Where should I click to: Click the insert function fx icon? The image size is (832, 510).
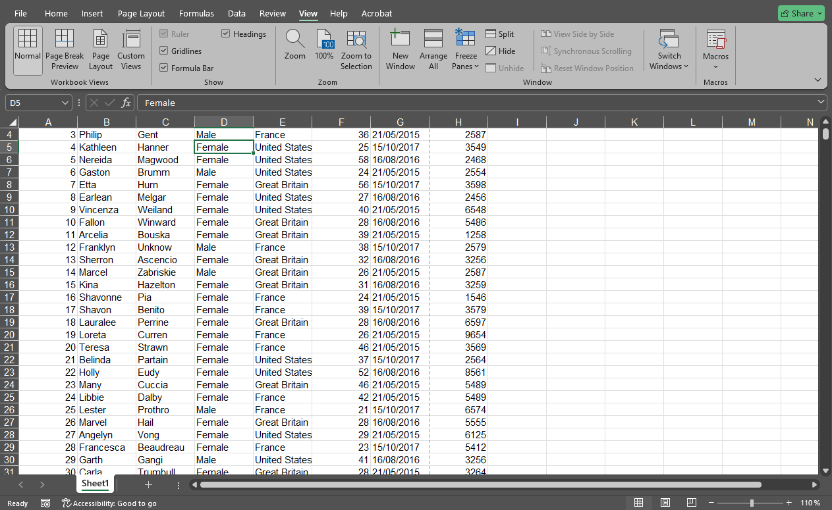coord(126,103)
